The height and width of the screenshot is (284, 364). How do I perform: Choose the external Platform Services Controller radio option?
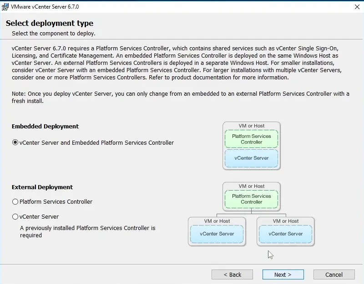[x=15, y=202]
